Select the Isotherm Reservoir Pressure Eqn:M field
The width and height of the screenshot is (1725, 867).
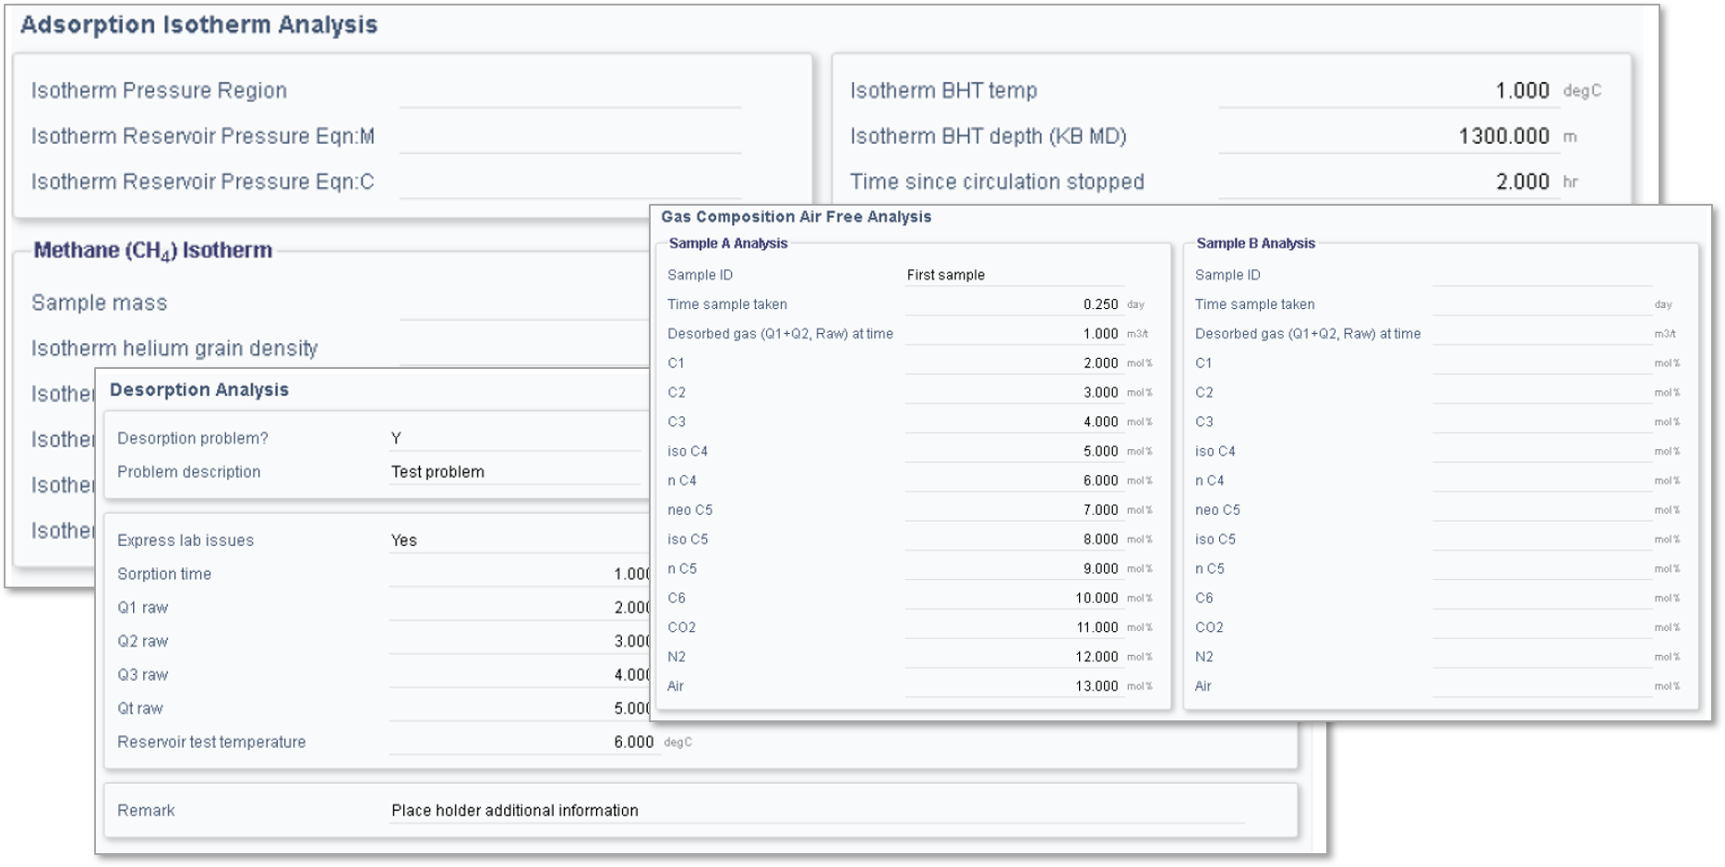pos(569,137)
